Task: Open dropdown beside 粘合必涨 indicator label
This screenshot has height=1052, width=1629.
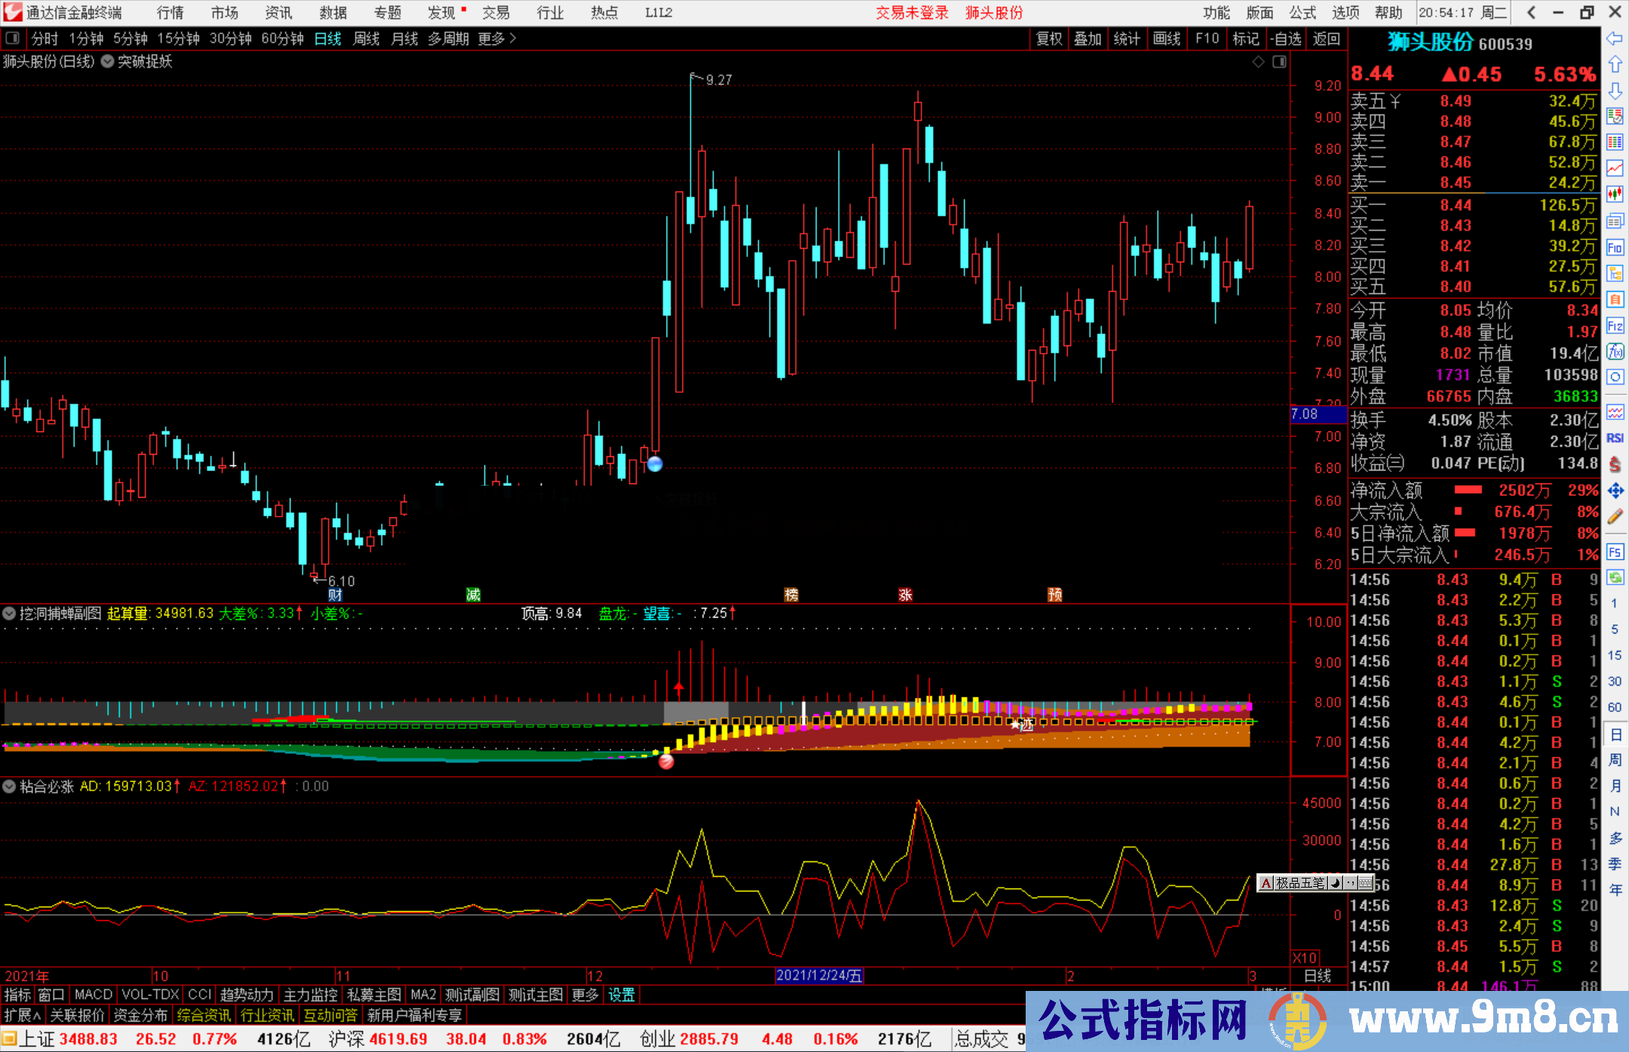Action: [10, 787]
